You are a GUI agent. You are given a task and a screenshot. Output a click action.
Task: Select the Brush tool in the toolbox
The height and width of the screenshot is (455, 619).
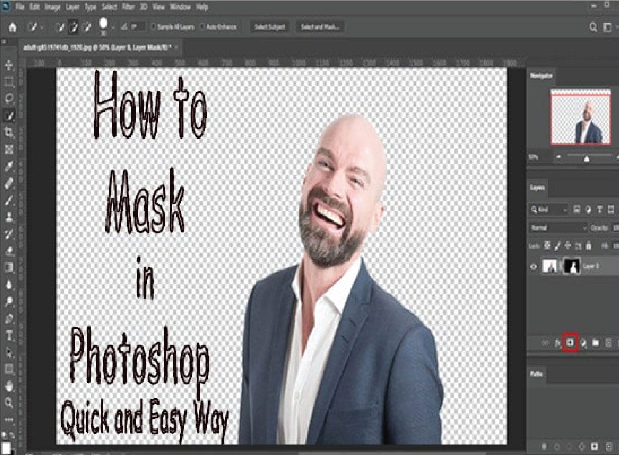coord(9,200)
